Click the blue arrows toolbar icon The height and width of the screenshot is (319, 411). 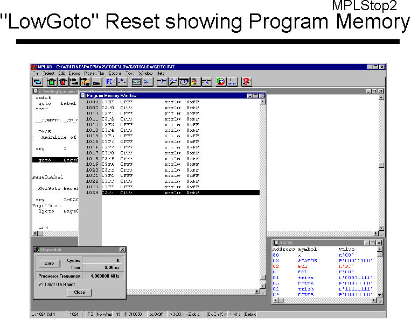tap(148, 82)
